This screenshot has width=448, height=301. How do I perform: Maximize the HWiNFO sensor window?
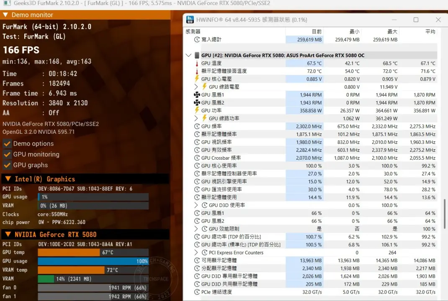(x=416, y=20)
